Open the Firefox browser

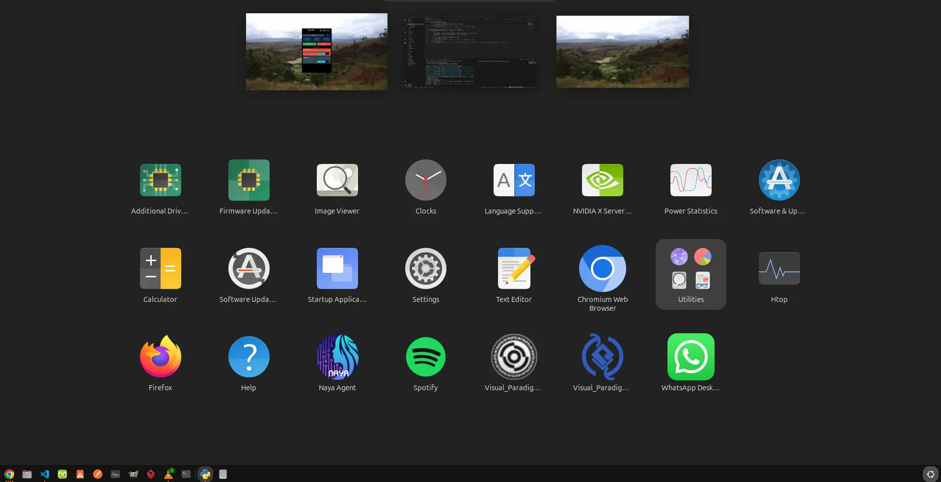[x=160, y=357]
